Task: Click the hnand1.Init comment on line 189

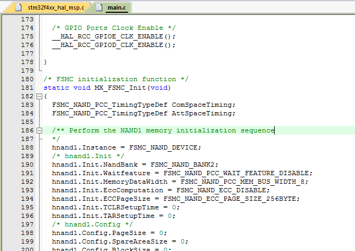Action: tap(88, 156)
